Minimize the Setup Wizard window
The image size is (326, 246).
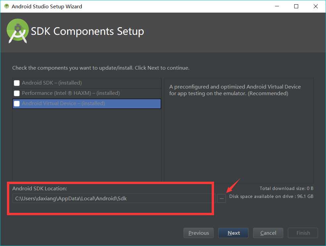pyautogui.click(x=277, y=6)
